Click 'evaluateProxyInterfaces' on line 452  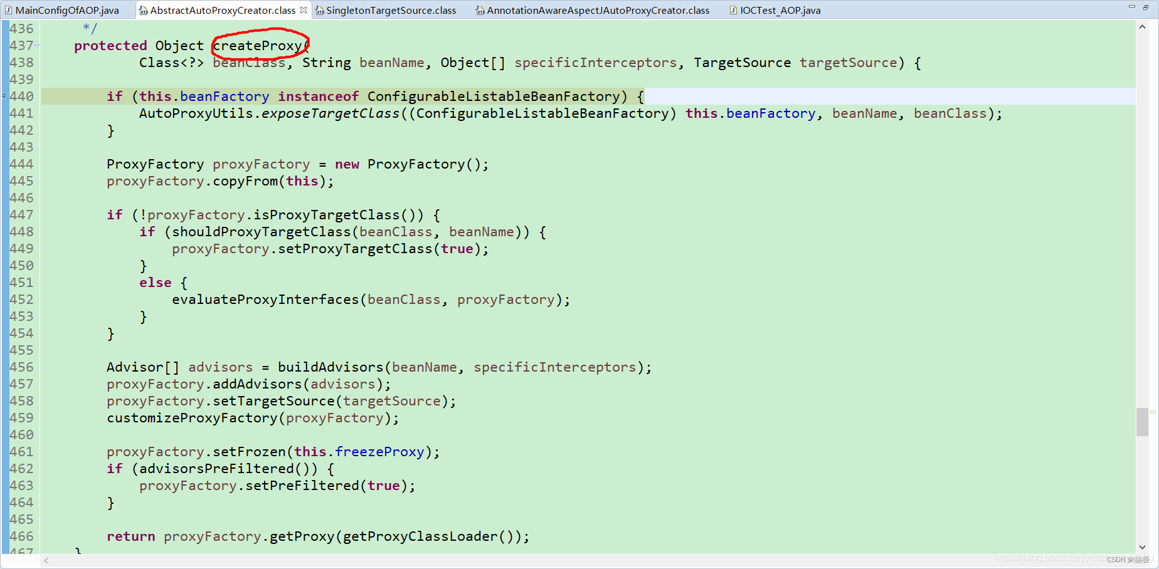(265, 300)
